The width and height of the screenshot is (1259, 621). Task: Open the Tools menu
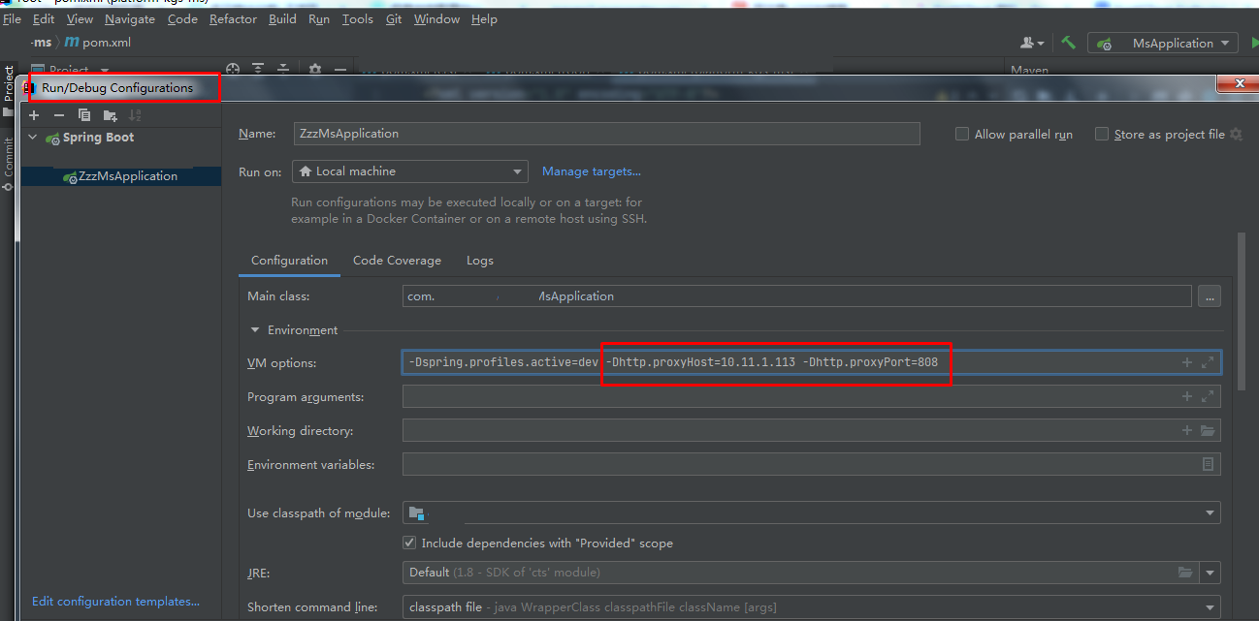point(358,18)
